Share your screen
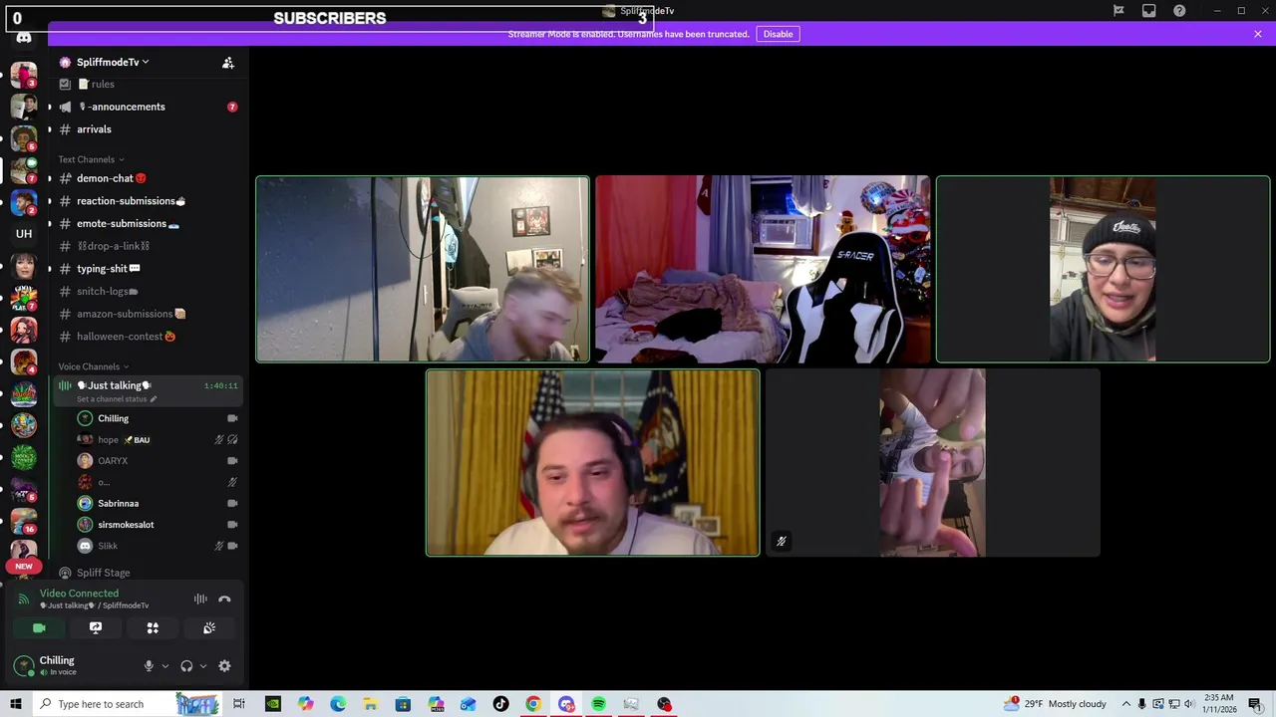 tap(96, 628)
